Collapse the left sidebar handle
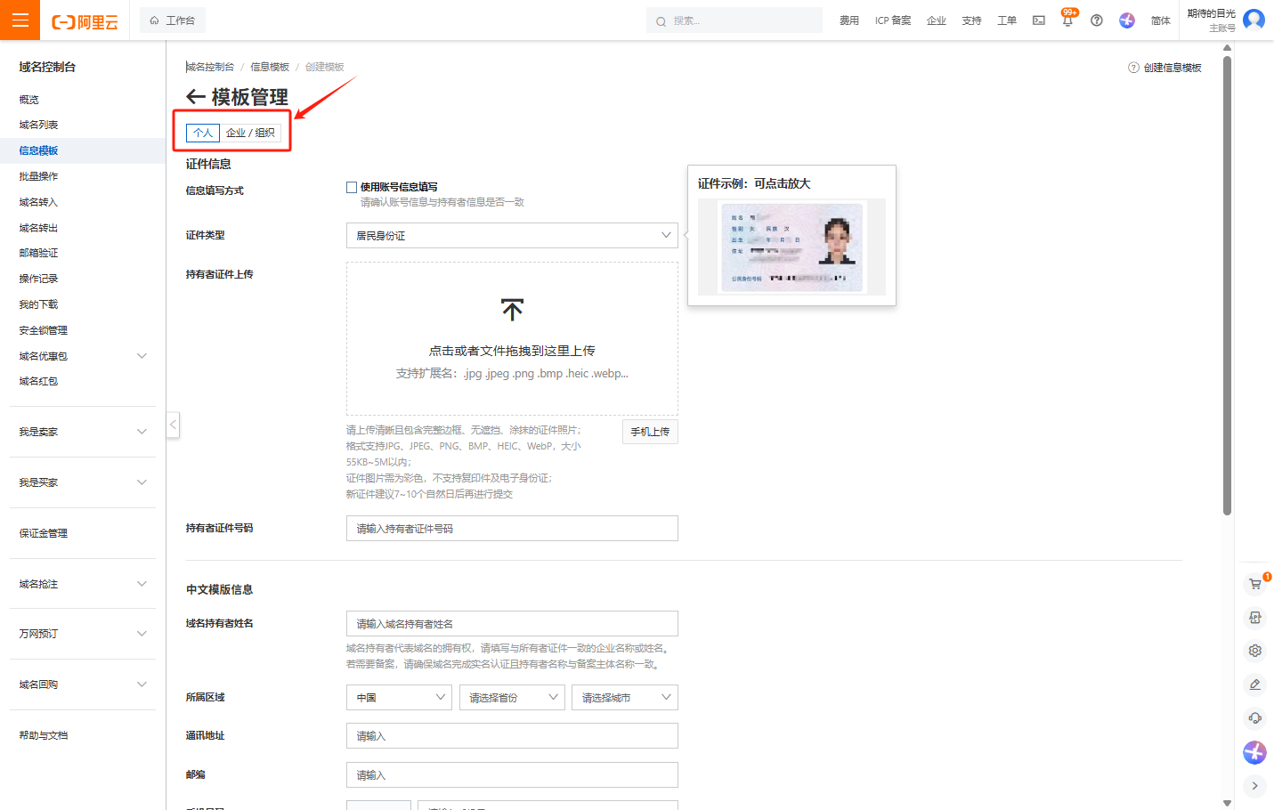The image size is (1274, 810). pyautogui.click(x=174, y=425)
